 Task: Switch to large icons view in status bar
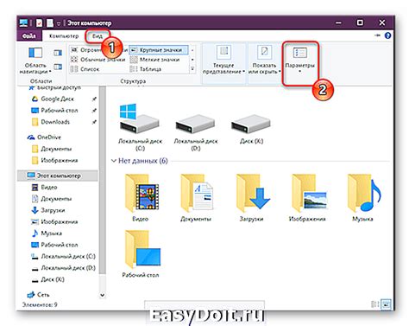(x=386, y=304)
